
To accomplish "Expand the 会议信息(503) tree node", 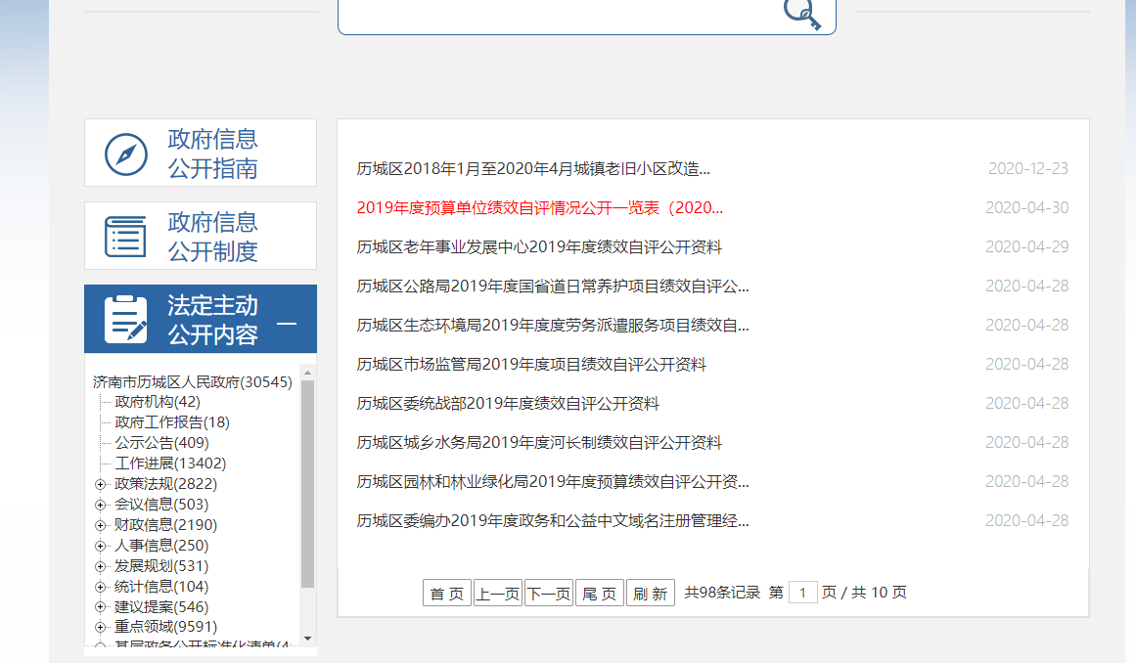I will tap(100, 505).
